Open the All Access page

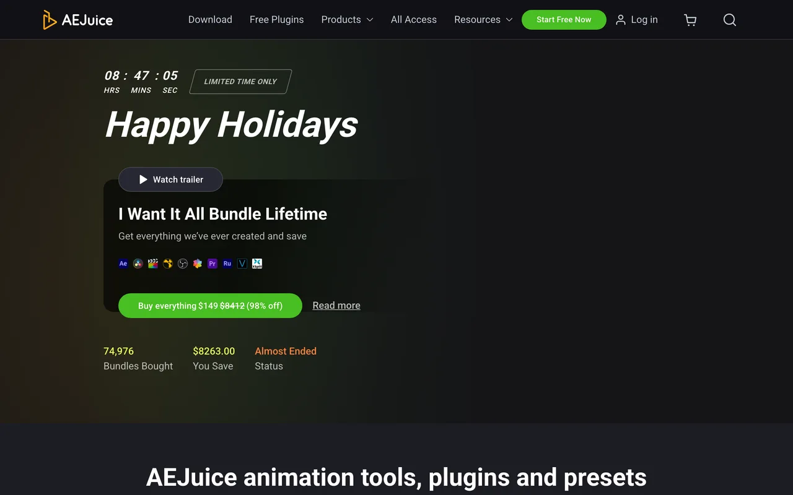414,20
